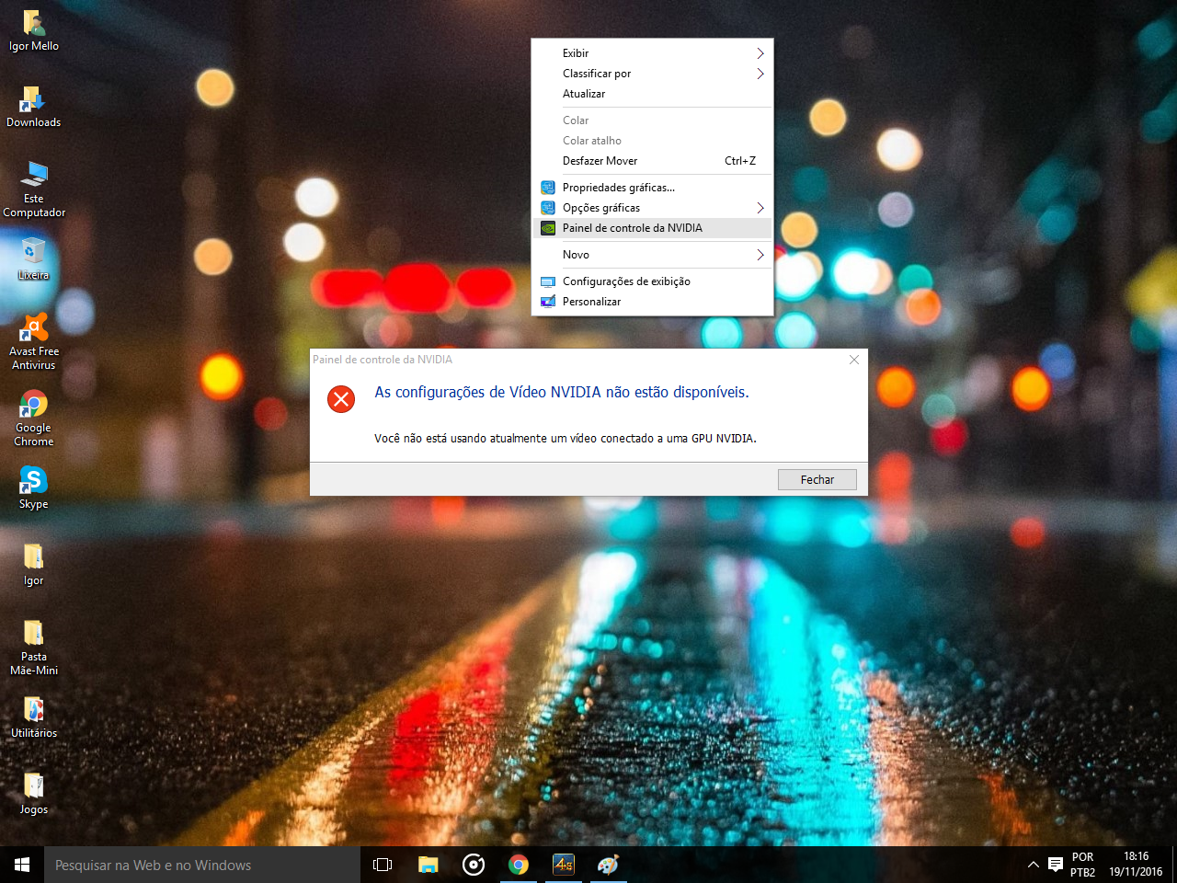Choose Atualizar in the context menu
Image resolution: width=1177 pixels, height=883 pixels.
pos(653,94)
